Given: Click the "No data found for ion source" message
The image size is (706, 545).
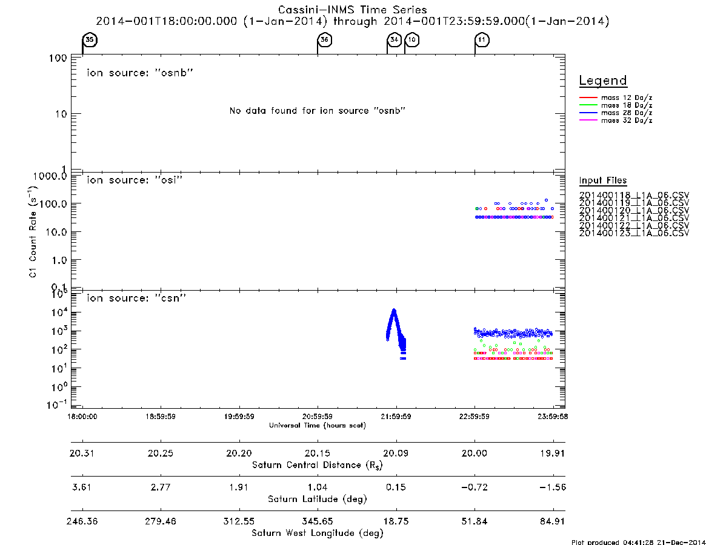Looking at the screenshot, I should click(318, 111).
